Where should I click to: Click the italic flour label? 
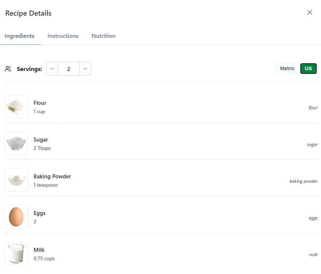pyautogui.click(x=313, y=108)
